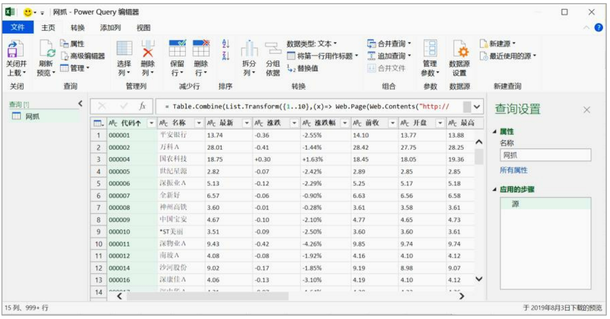The width and height of the screenshot is (610, 319).
Task: Open the 涨跌幅 column filter dropdown
Action: click(345, 123)
